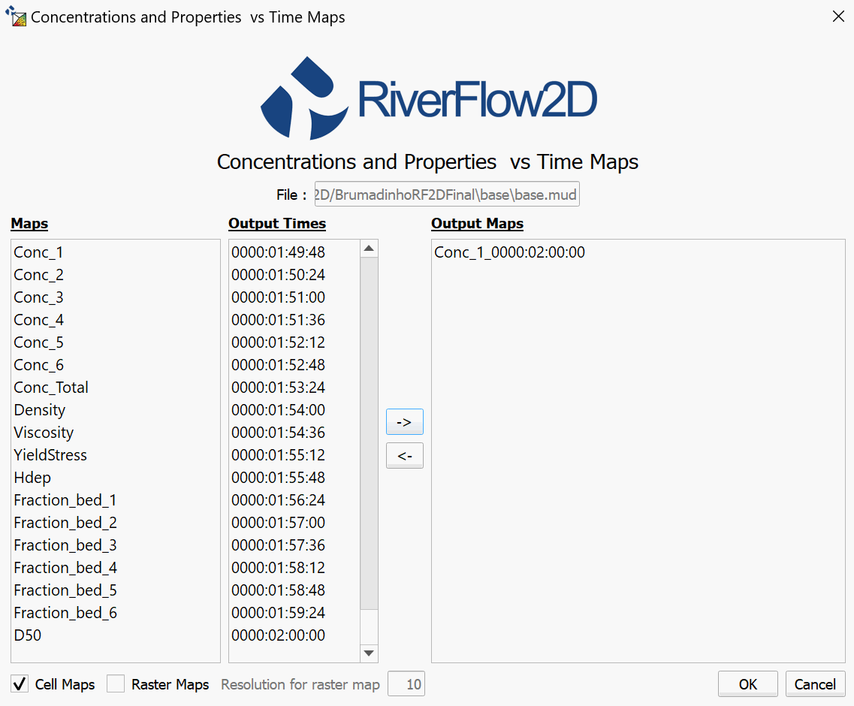This screenshot has width=854, height=706.
Task: Select Conc_Total in the Maps list
Action: point(51,388)
